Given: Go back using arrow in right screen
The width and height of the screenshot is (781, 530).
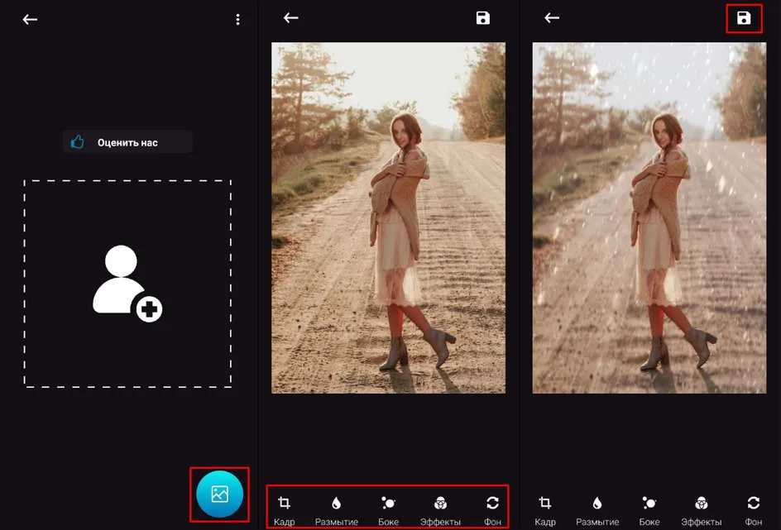Looking at the screenshot, I should [x=552, y=18].
